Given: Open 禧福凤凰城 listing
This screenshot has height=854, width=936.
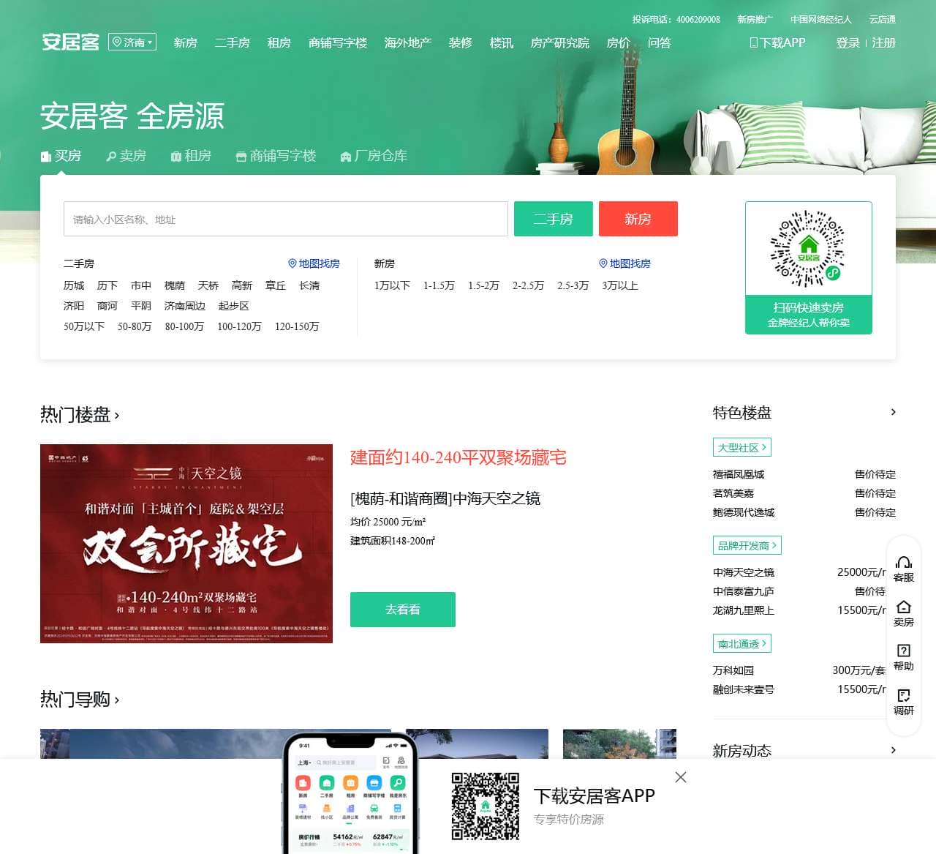Looking at the screenshot, I should pos(739,474).
